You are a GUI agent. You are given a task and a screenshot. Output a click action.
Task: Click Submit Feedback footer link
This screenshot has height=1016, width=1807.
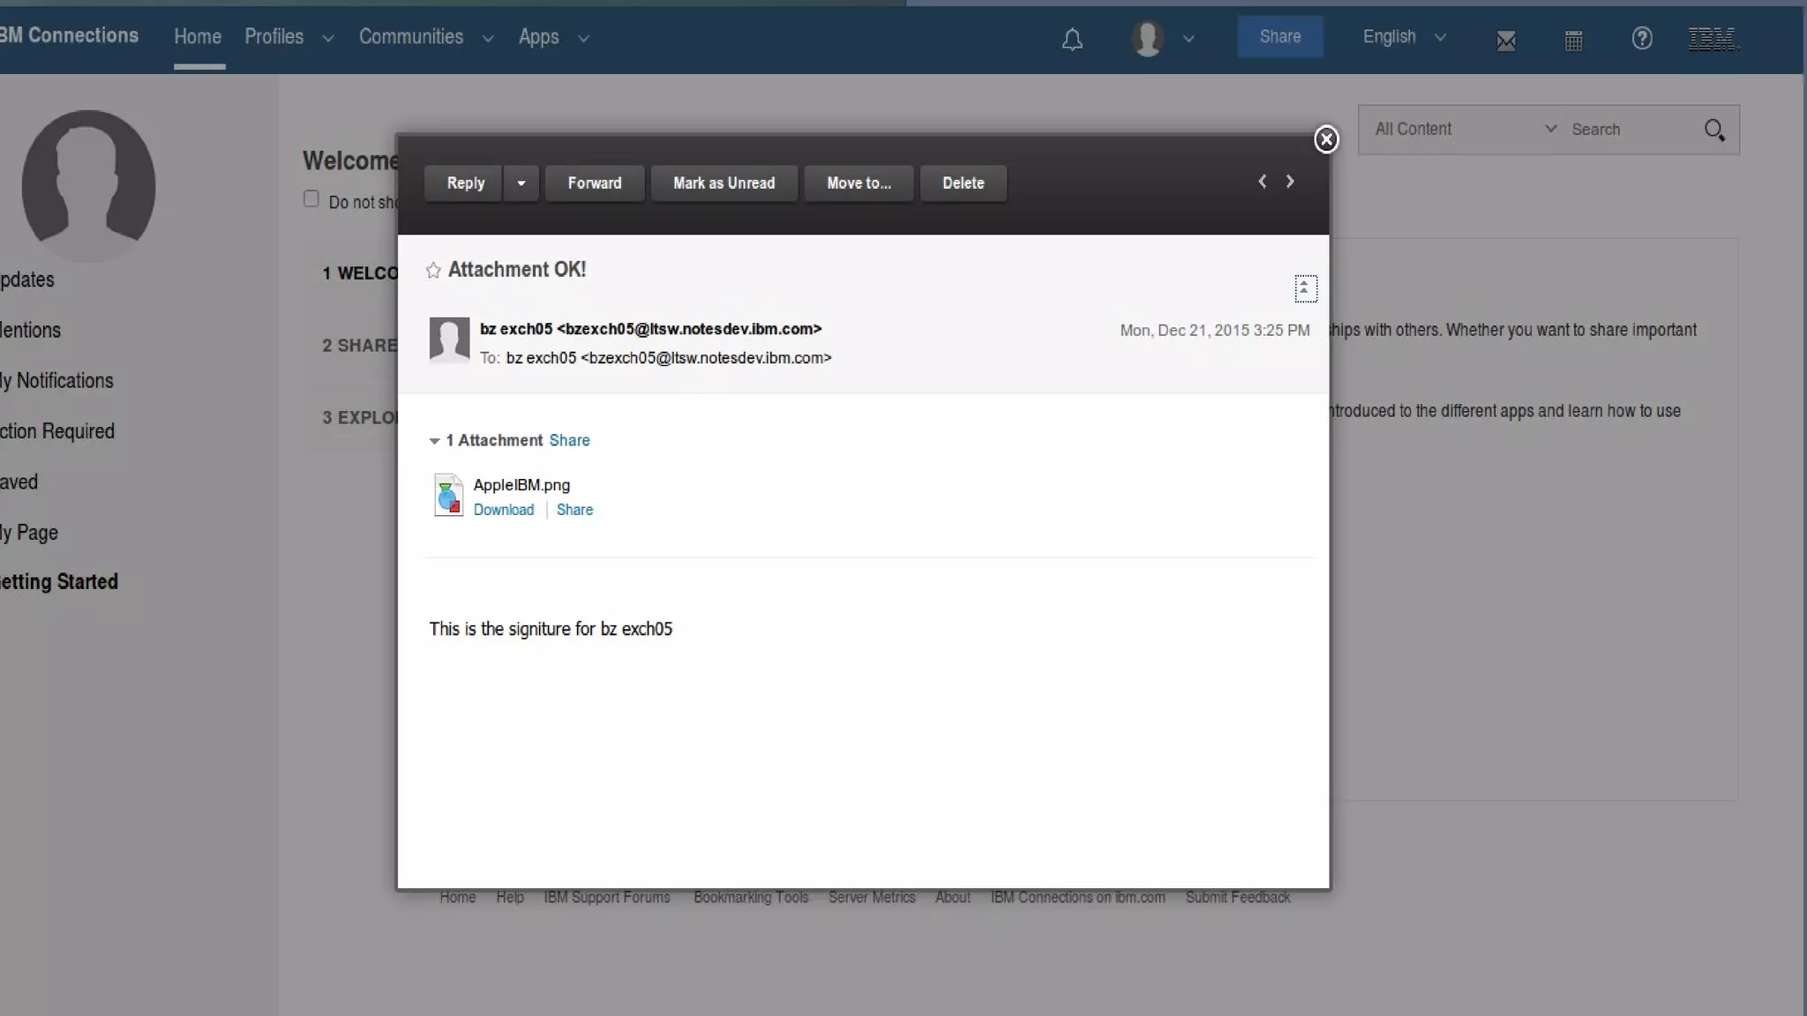coord(1238,898)
